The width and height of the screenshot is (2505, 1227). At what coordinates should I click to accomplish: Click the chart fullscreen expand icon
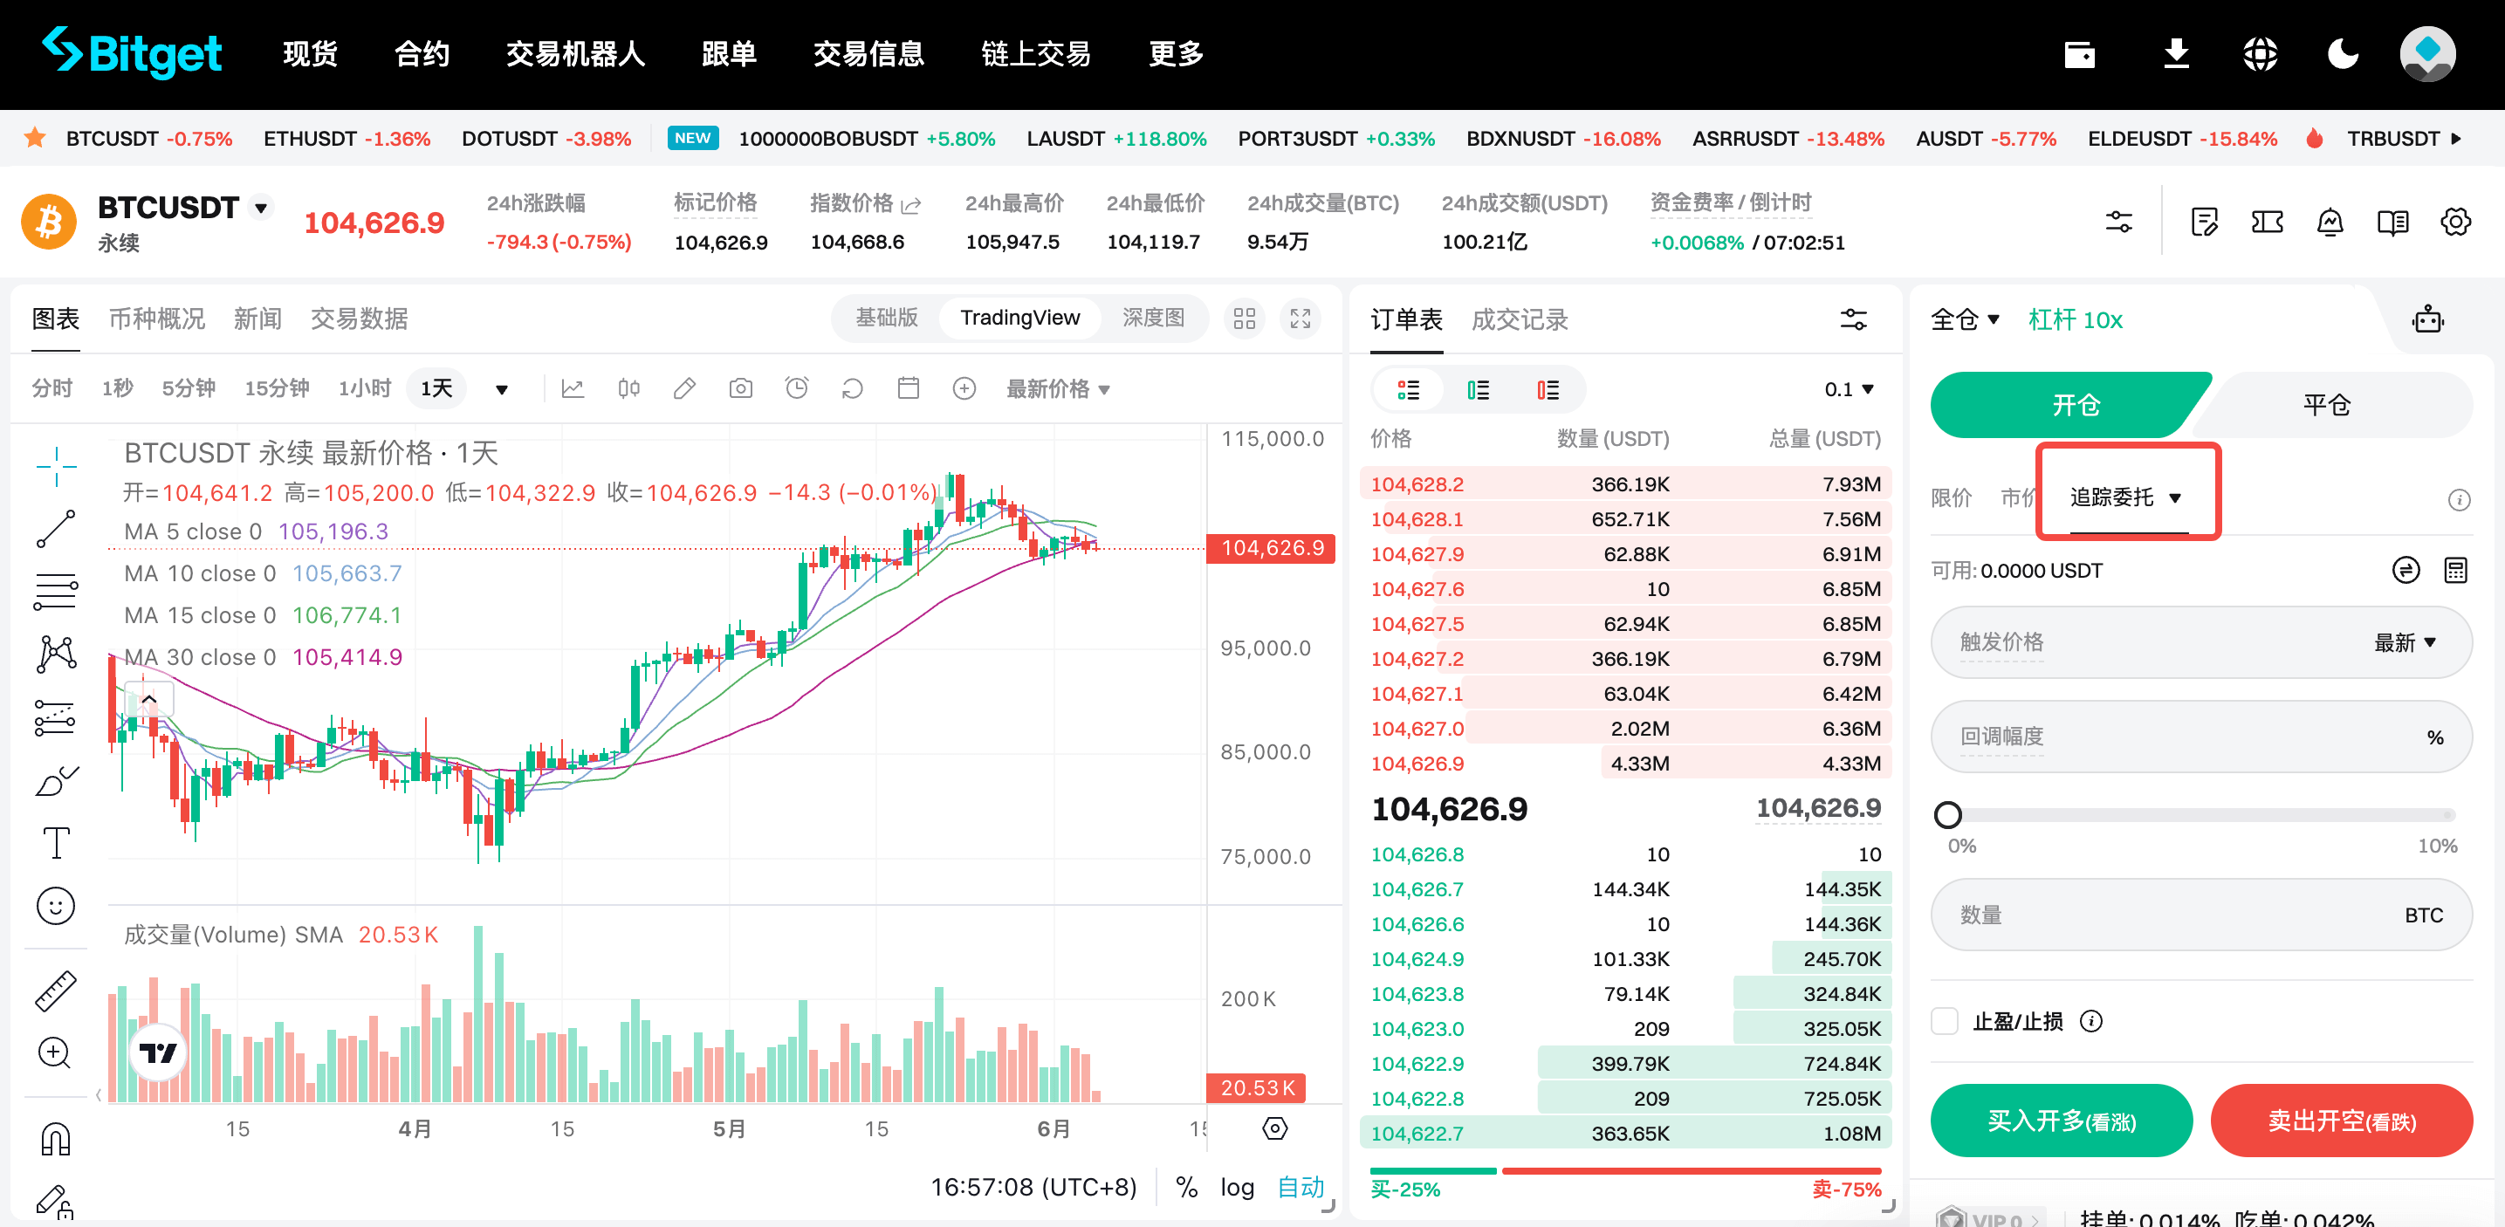coord(1301,319)
